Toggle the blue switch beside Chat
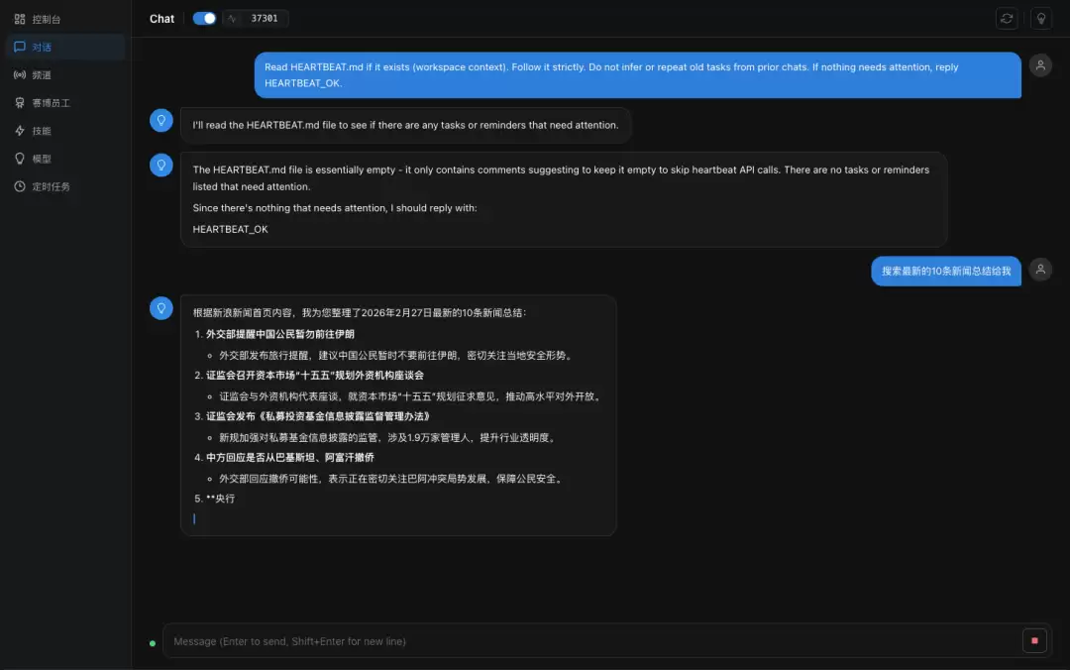This screenshot has height=670, width=1070. click(204, 19)
